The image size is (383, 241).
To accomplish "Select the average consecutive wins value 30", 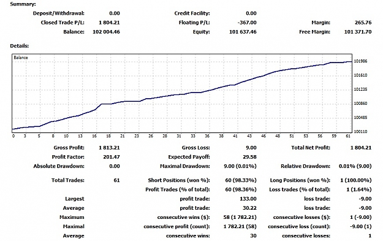I will tap(253, 236).
